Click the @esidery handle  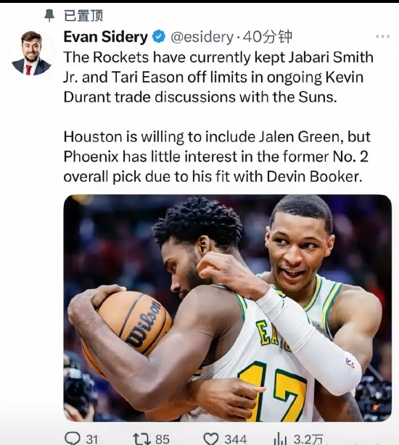pos(202,37)
